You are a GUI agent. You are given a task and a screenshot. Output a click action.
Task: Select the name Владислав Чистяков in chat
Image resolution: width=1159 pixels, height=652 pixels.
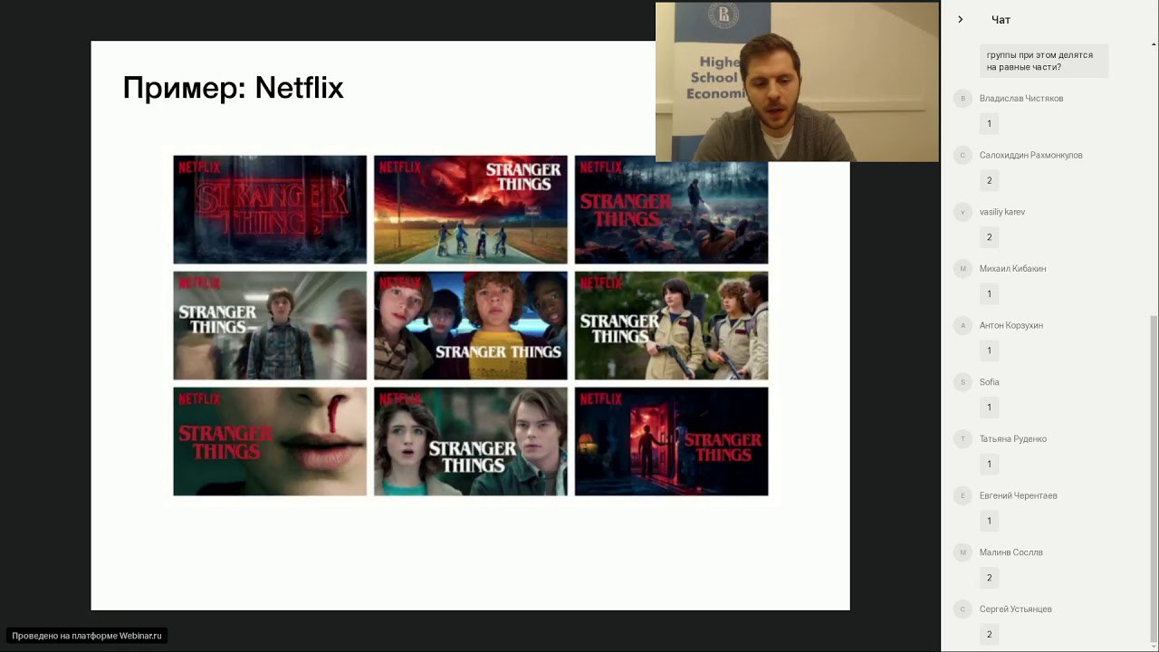click(x=1021, y=99)
